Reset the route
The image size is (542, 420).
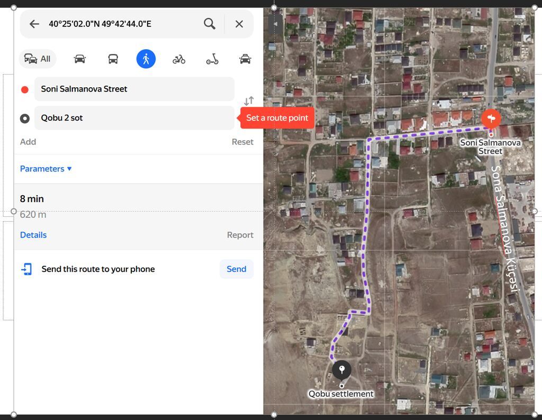click(x=242, y=142)
